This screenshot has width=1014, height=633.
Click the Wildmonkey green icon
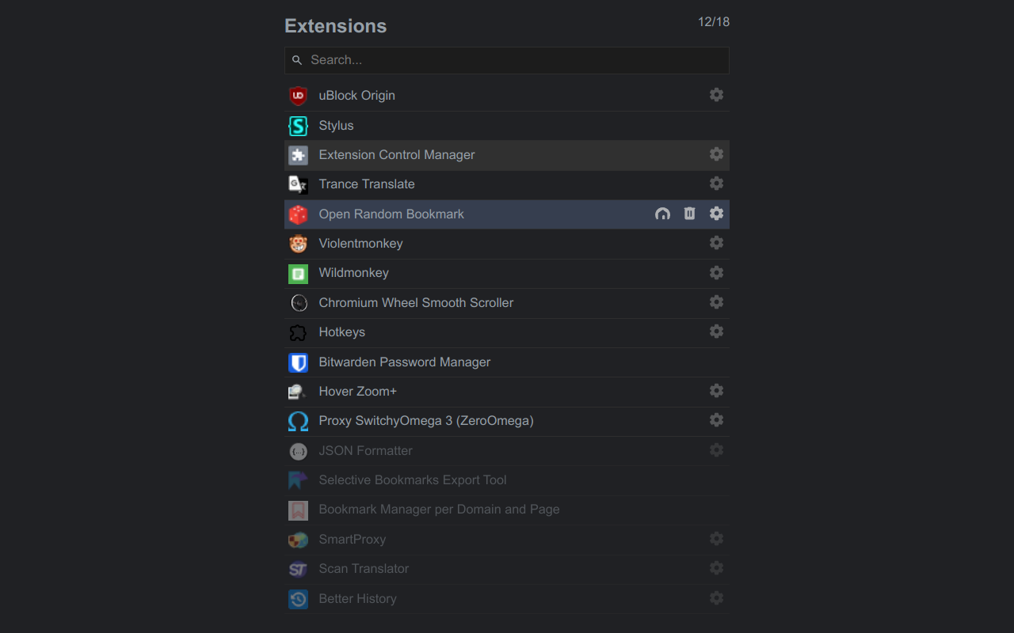click(298, 274)
